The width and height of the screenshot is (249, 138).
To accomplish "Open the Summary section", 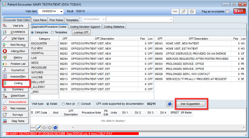I will click(x=15, y=89).
